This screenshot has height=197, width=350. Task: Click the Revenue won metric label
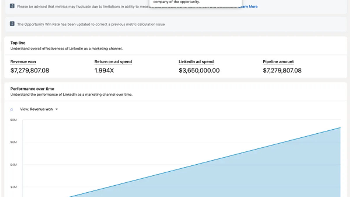pyautogui.click(x=23, y=62)
